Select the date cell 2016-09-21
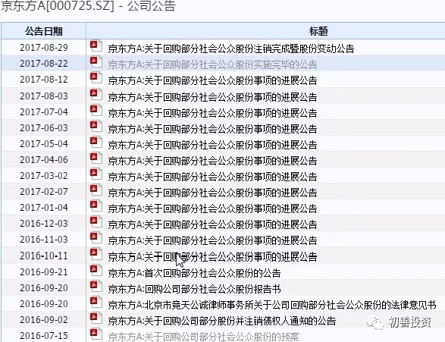This screenshot has width=445, height=342. click(x=44, y=272)
